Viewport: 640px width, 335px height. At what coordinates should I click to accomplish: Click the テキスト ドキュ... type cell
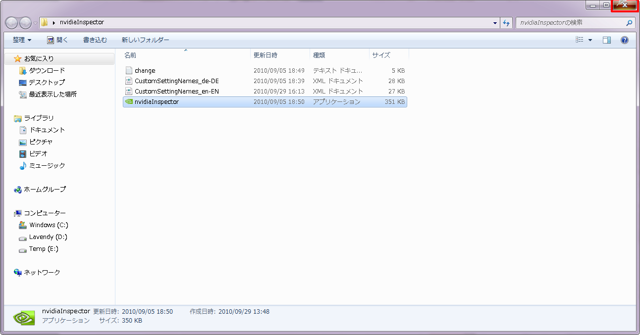338,70
